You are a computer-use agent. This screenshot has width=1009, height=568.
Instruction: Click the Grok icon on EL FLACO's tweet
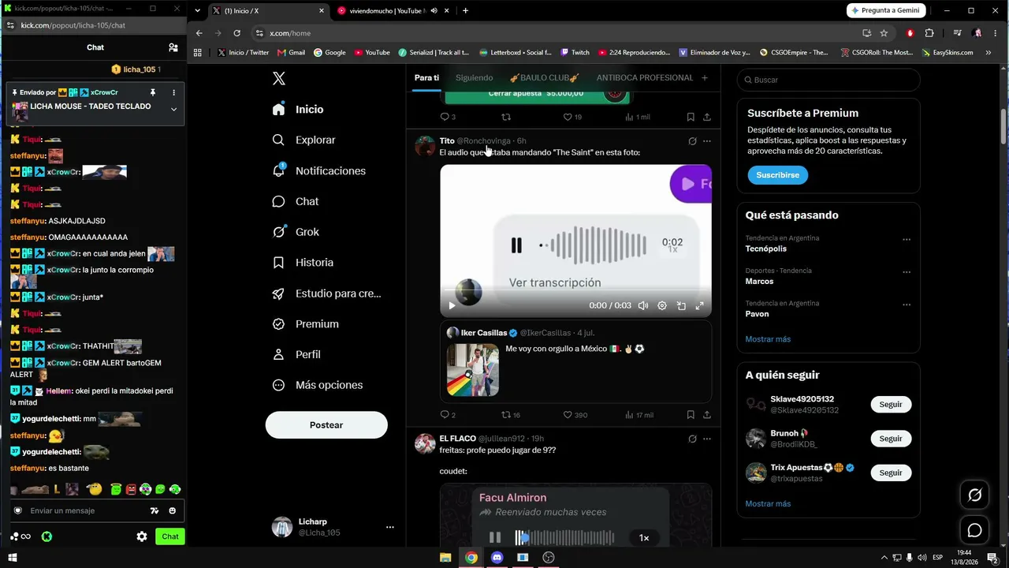point(692,439)
